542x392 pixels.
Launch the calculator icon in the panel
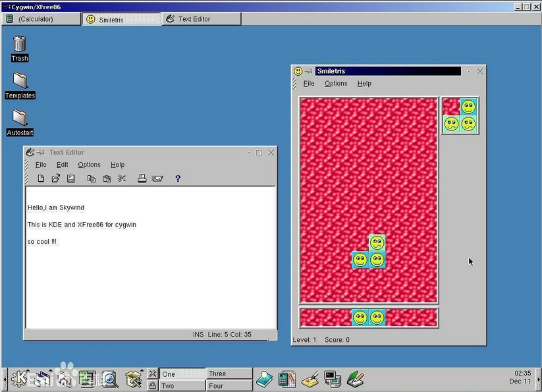pos(287,379)
